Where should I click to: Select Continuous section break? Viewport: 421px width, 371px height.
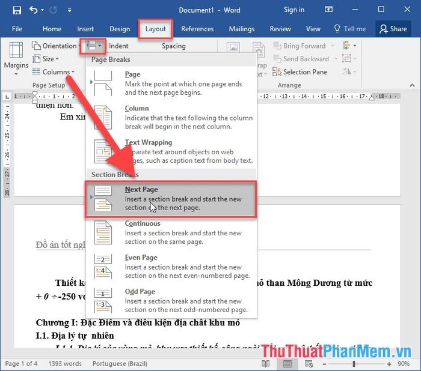pos(171,232)
